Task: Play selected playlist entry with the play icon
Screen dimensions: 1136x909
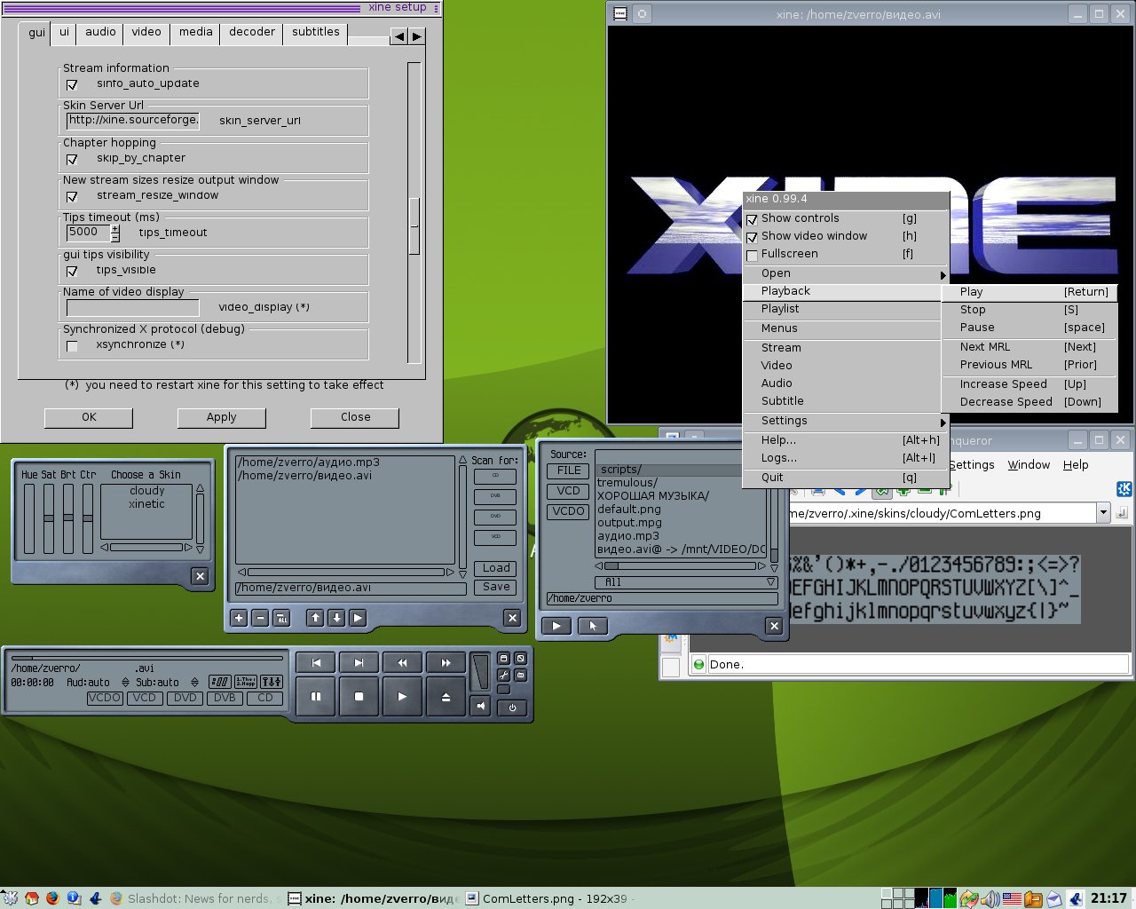Action: click(x=358, y=618)
